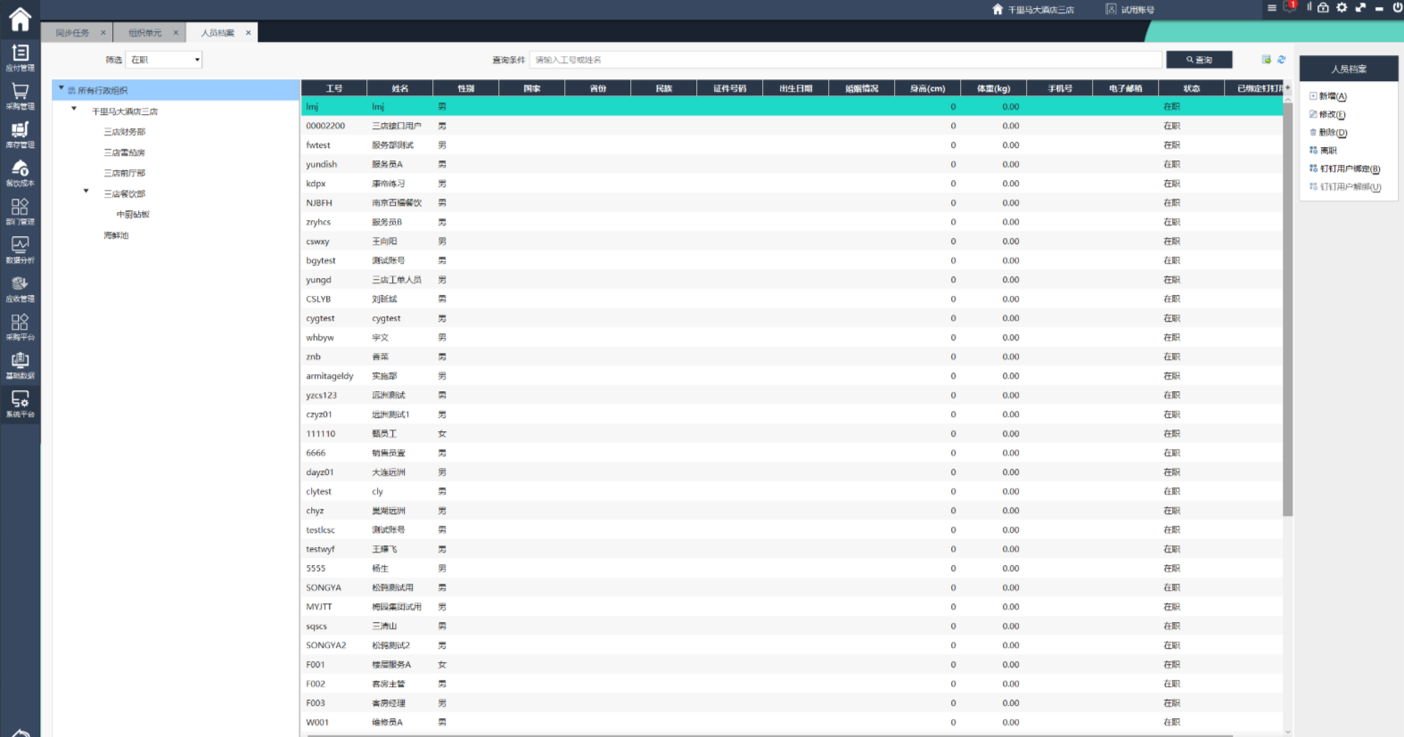Image resolution: width=1404 pixels, height=737 pixels.
Task: Go to the home icon at top-left
Action: tap(20, 19)
